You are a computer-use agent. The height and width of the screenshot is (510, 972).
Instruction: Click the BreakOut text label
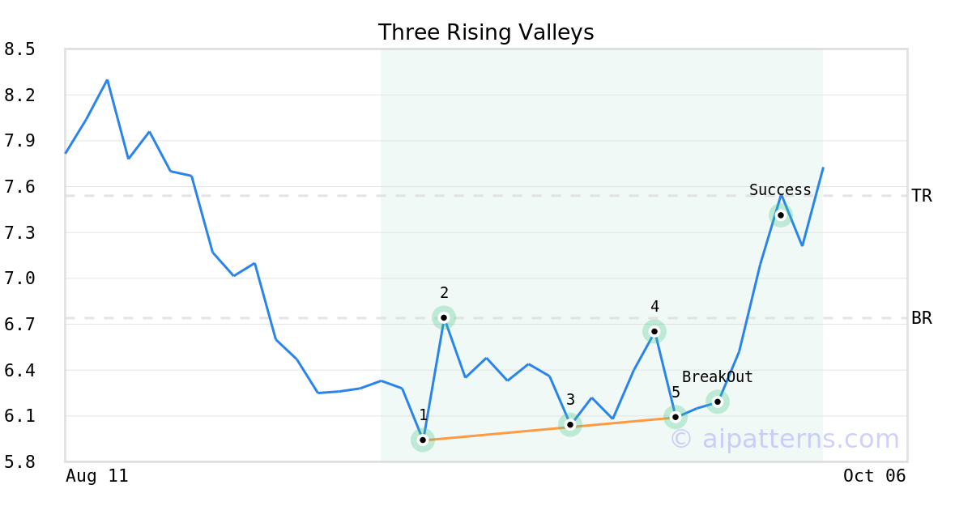(717, 377)
